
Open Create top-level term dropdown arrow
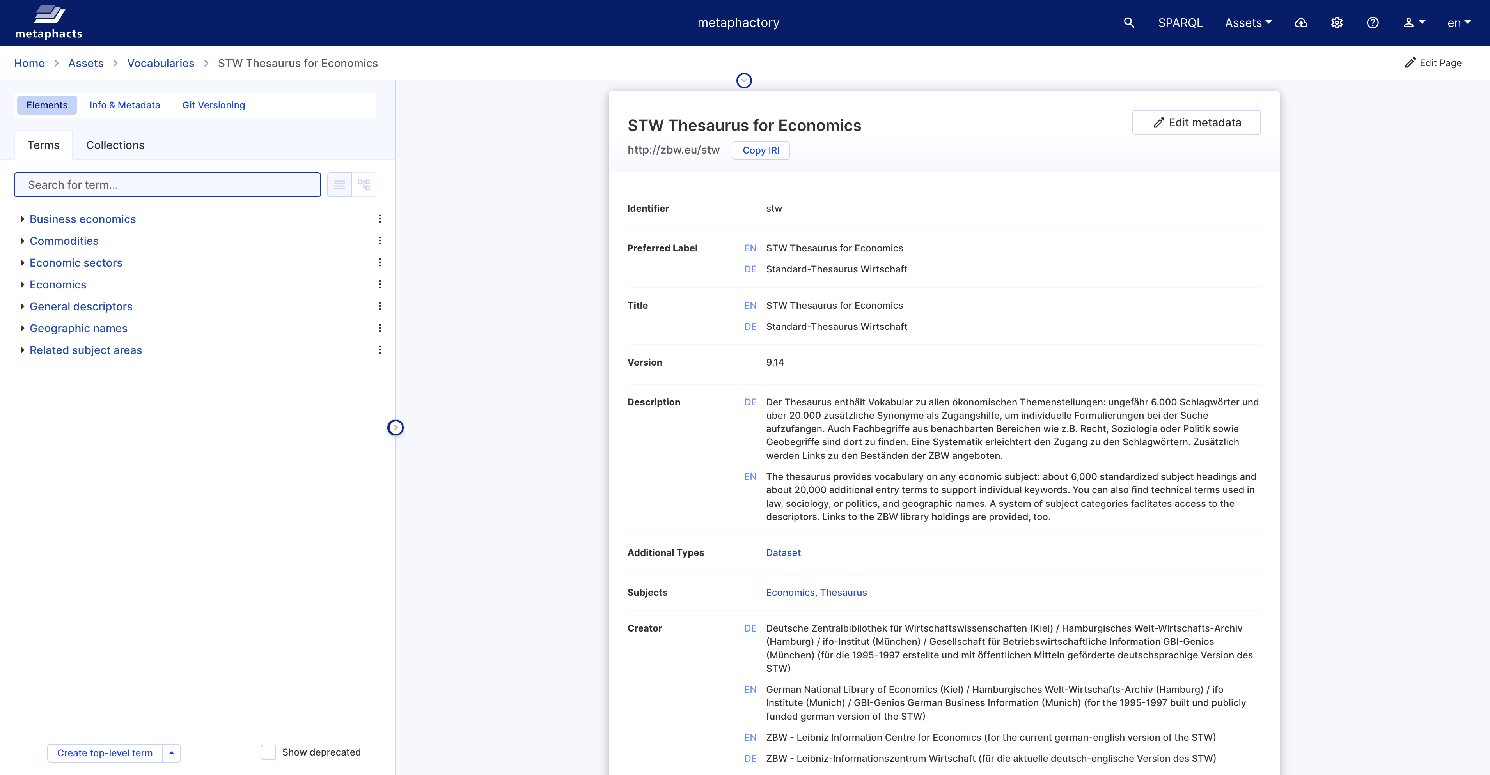[x=171, y=753]
